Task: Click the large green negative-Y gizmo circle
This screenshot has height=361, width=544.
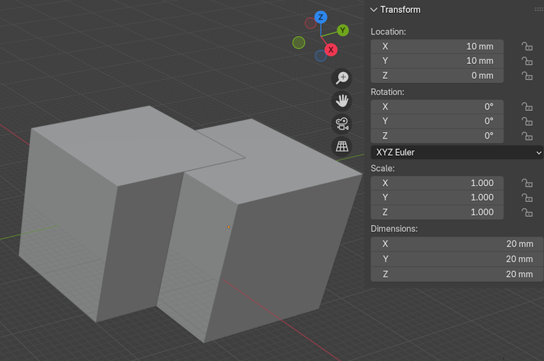Action: pos(299,43)
